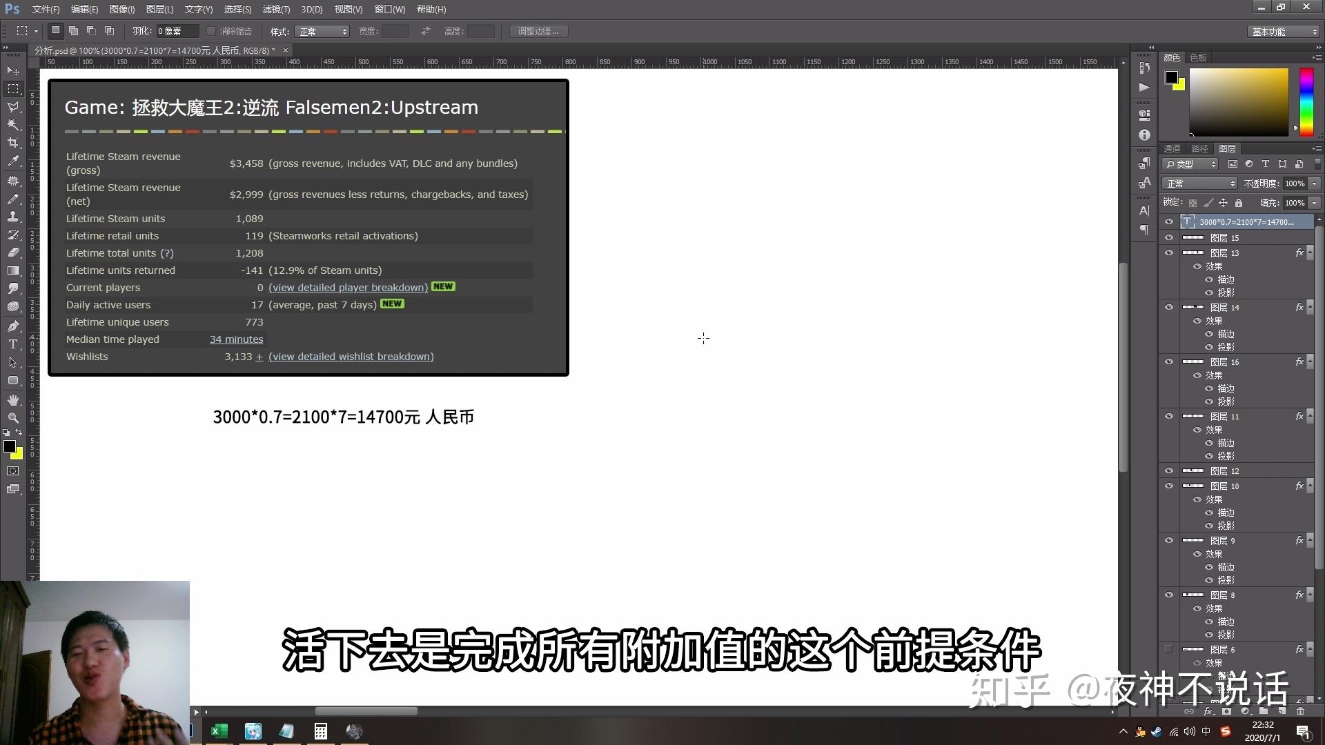Select the Hand tool
1325x745 pixels.
point(13,400)
